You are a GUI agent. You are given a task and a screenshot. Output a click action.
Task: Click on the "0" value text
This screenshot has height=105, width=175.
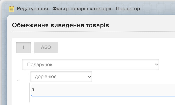pos(33,90)
